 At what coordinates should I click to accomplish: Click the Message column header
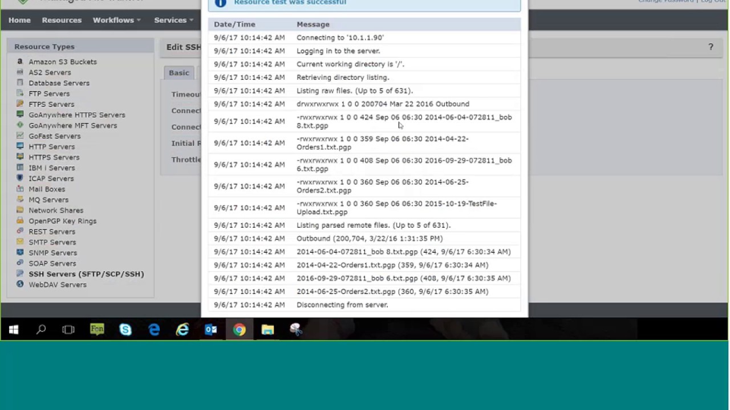(313, 24)
